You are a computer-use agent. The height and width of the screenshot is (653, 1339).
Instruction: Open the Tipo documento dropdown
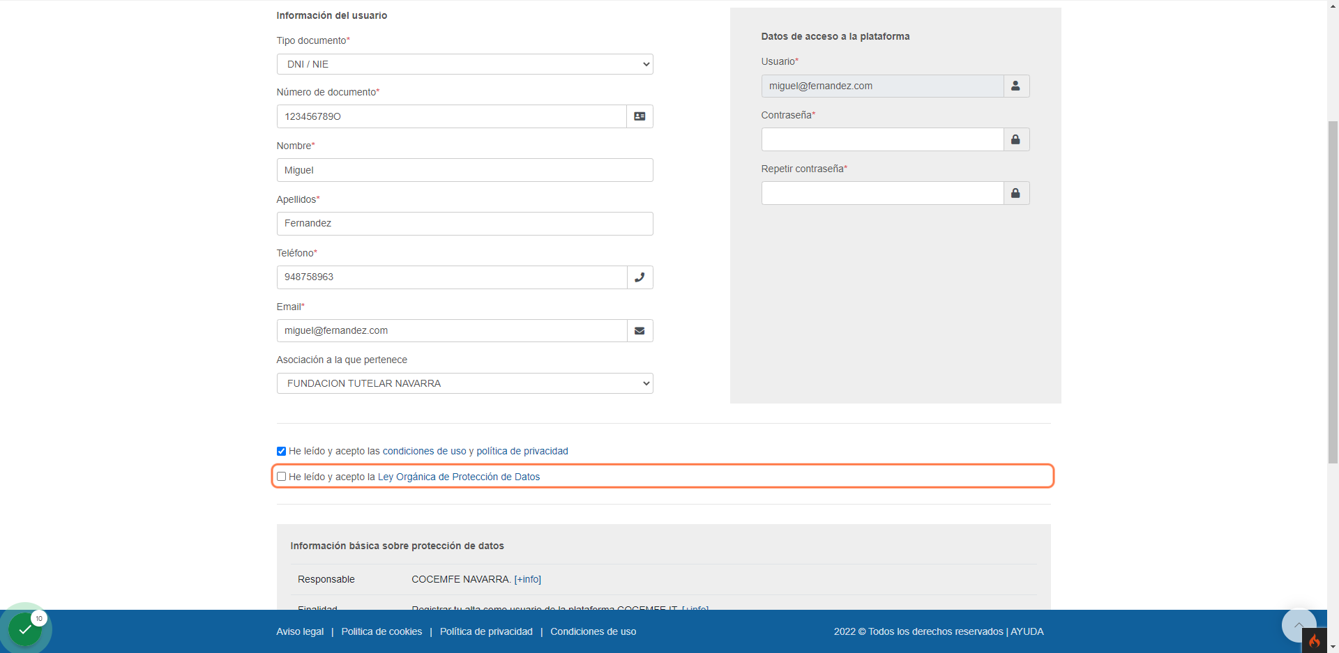464,64
